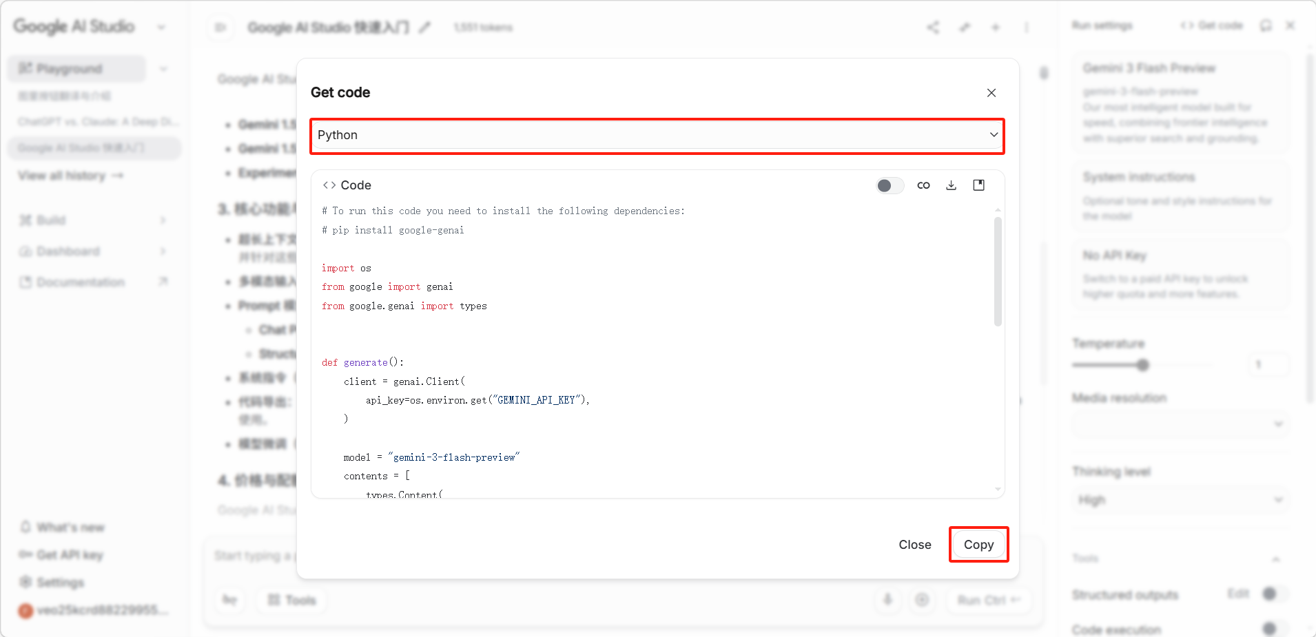Click the microphone icon in prompt bar
This screenshot has height=637, width=1316.
[x=887, y=600]
